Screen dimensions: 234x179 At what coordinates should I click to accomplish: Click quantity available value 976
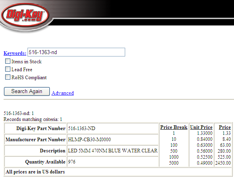pyautogui.click(x=113, y=162)
